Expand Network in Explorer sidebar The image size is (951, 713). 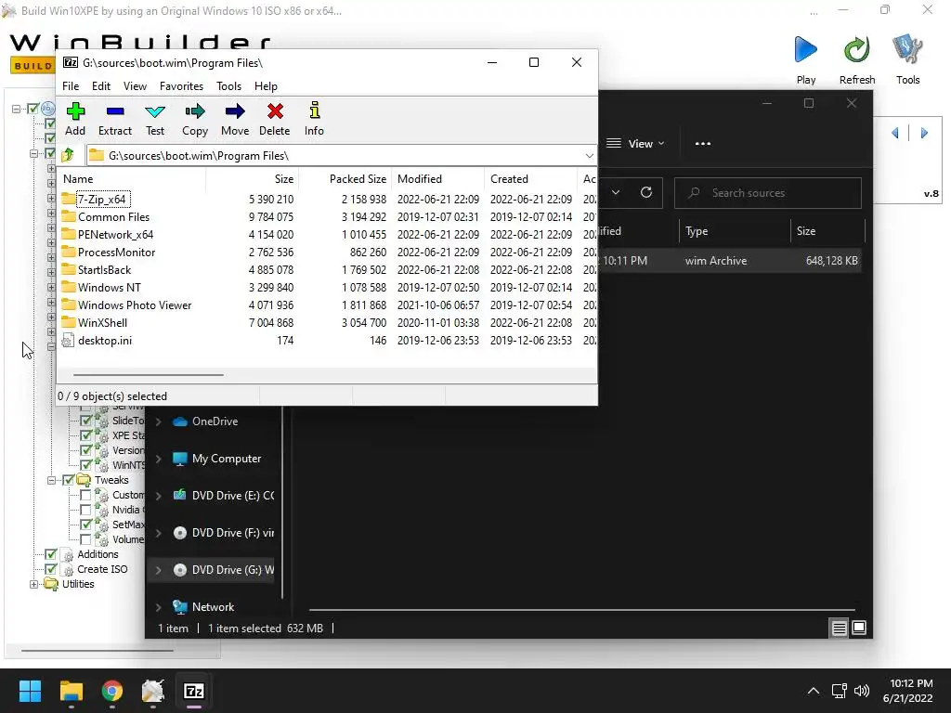click(x=159, y=607)
